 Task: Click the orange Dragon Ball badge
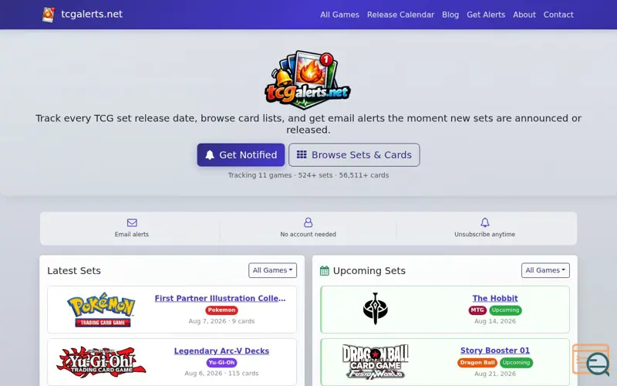click(x=477, y=362)
